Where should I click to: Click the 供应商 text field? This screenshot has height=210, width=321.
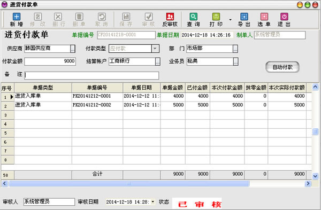[x=47, y=49]
